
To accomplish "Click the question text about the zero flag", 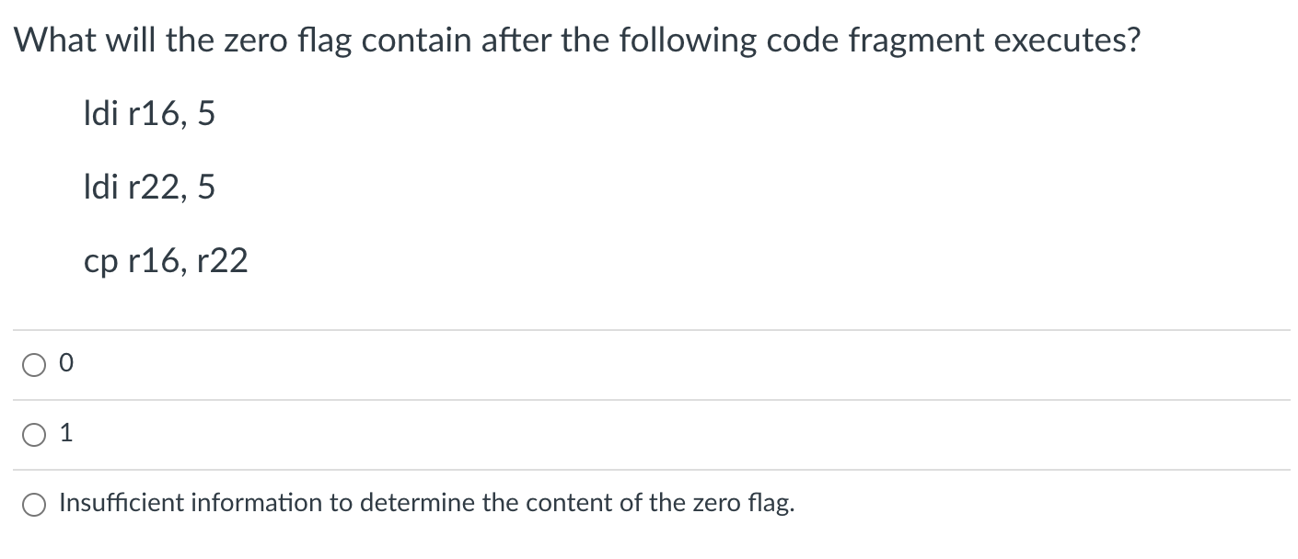I will coord(576,39).
